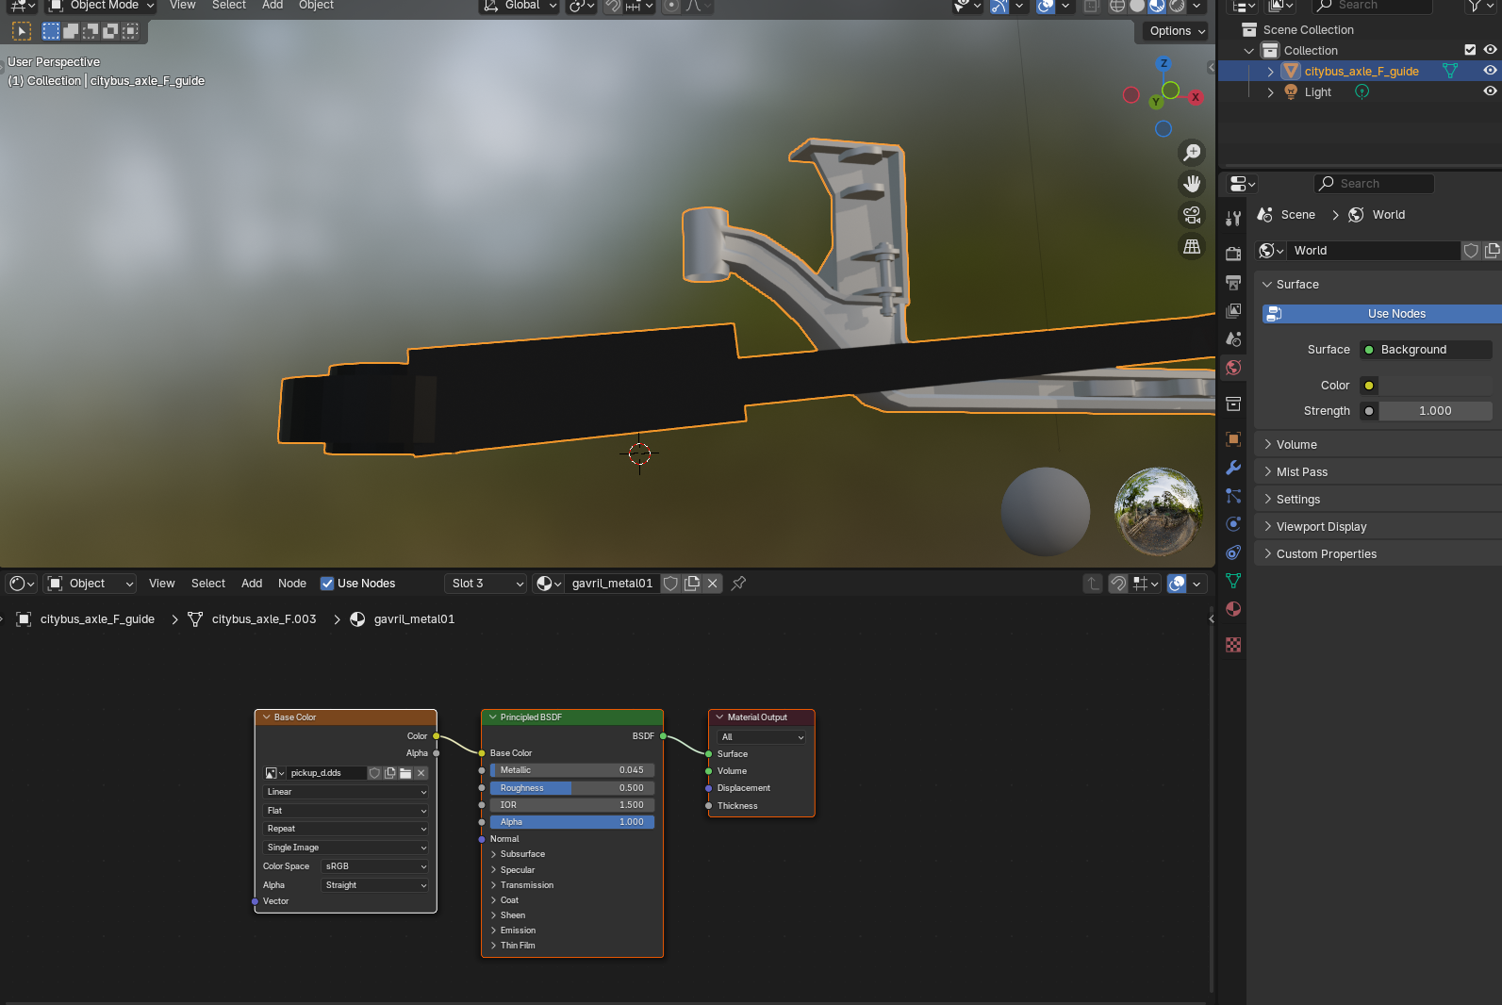Open the Linear interpolation dropdown
The width and height of the screenshot is (1502, 1005).
click(x=346, y=792)
